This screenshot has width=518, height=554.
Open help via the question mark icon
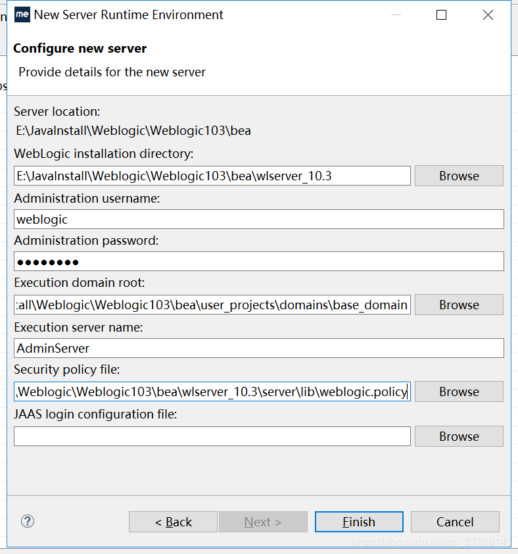click(x=27, y=521)
